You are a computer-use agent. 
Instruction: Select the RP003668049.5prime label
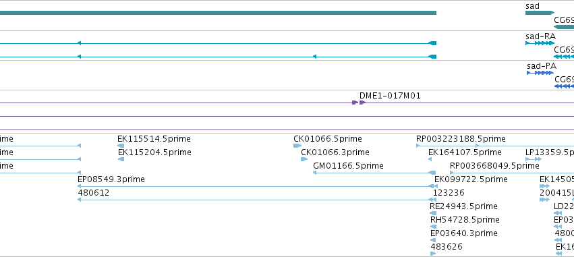(494, 166)
